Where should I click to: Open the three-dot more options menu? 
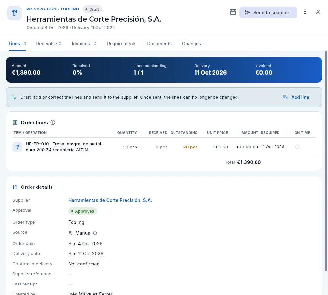click(305, 12)
